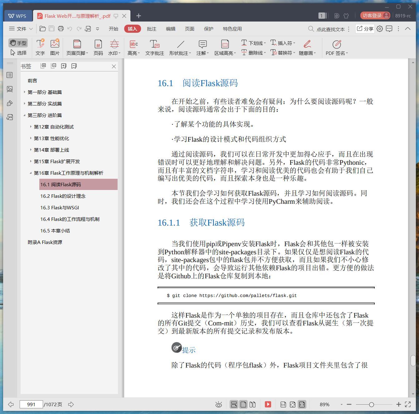Screen dimensions: 419x414
Task: Open the watermark (水印) dropdown
Action: tap(114, 47)
